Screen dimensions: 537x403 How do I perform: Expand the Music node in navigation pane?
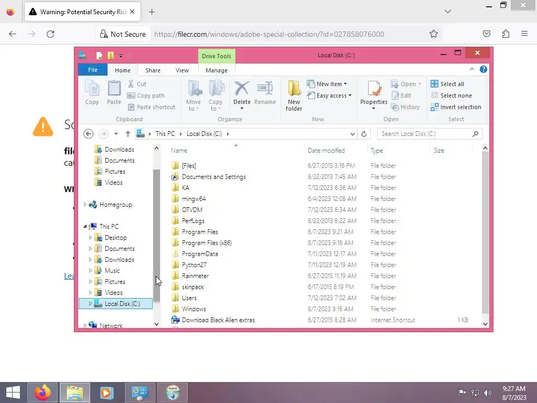(90, 271)
